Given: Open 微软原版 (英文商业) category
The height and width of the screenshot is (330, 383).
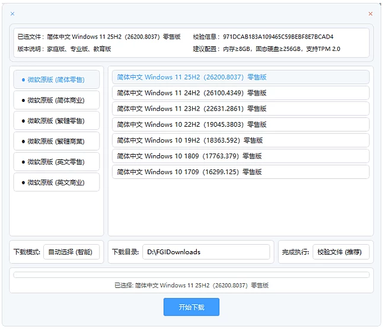Looking at the screenshot, I should (56, 182).
